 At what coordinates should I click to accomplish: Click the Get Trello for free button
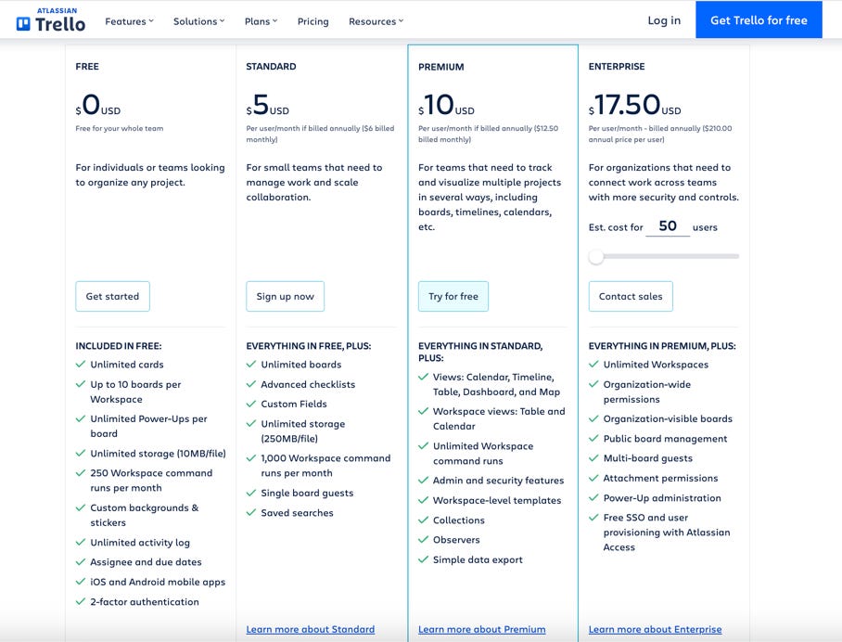click(759, 19)
